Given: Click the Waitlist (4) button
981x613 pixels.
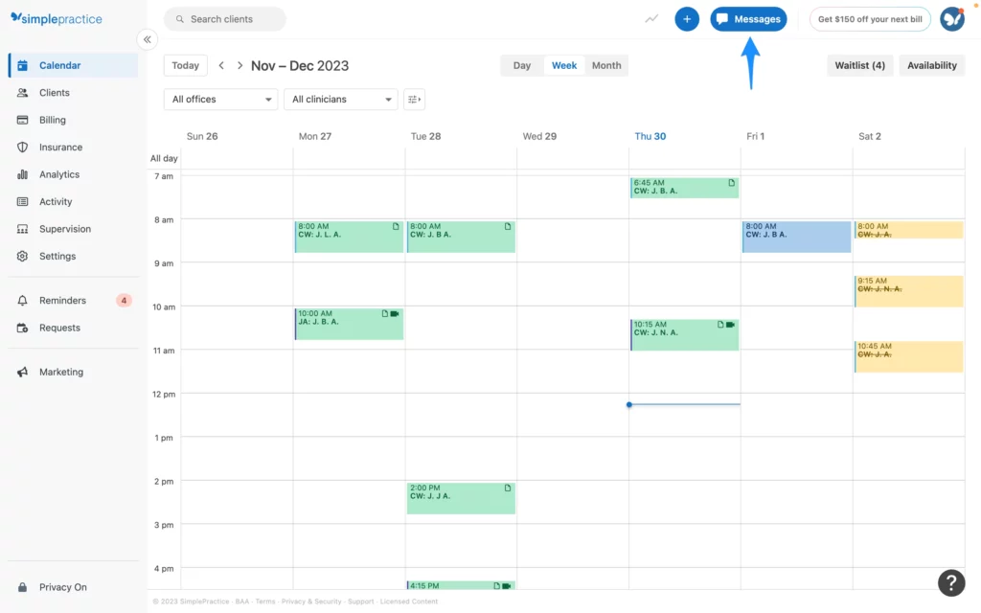Looking at the screenshot, I should (859, 66).
